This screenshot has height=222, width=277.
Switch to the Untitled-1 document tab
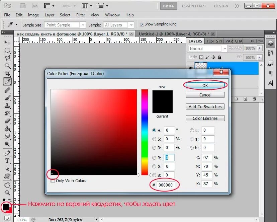pos(174,34)
